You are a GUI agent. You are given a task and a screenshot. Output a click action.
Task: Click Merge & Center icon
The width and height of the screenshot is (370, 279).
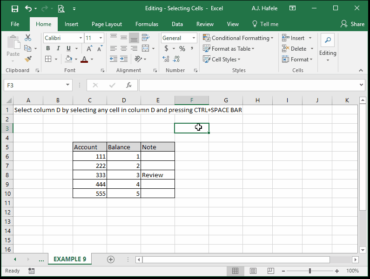click(145, 48)
